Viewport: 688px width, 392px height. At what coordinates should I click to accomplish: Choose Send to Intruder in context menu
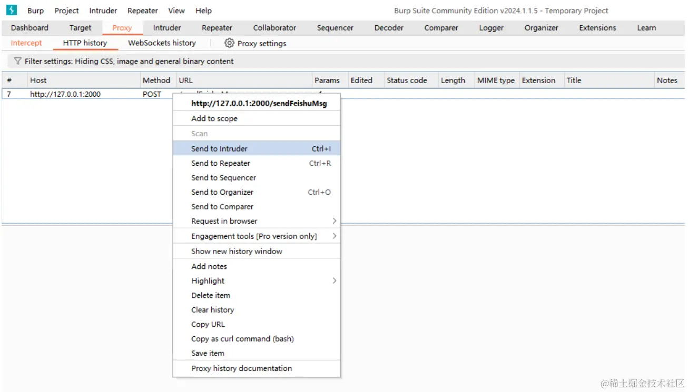coord(257,149)
